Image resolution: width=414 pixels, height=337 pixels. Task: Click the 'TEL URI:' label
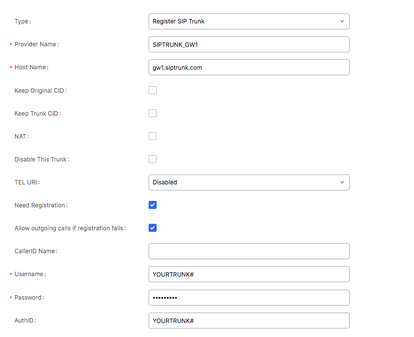[x=27, y=182]
